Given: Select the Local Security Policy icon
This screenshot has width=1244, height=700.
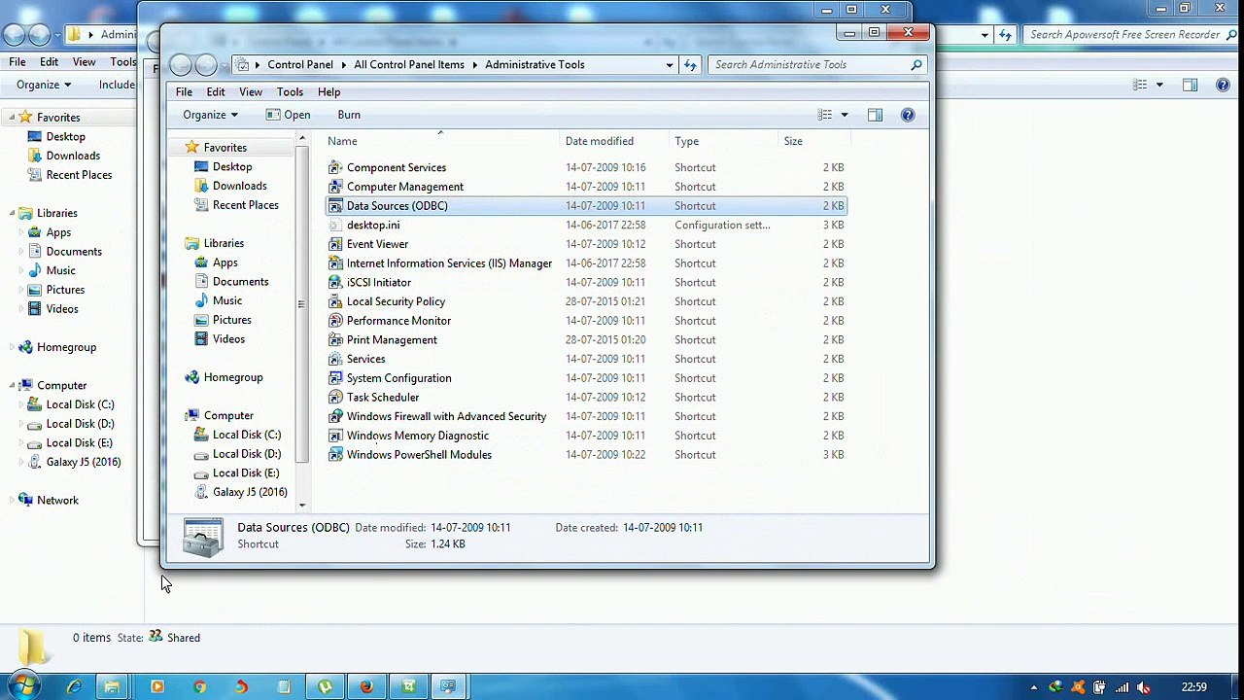Looking at the screenshot, I should [335, 301].
